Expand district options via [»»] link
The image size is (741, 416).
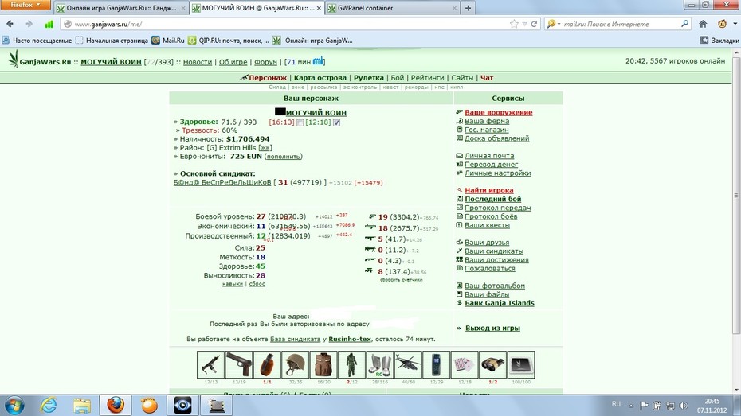(265, 148)
